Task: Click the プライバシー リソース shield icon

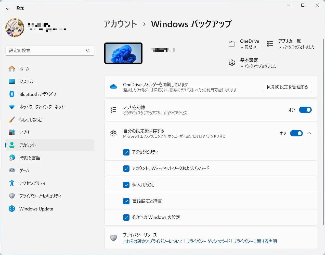Action: tap(113, 238)
